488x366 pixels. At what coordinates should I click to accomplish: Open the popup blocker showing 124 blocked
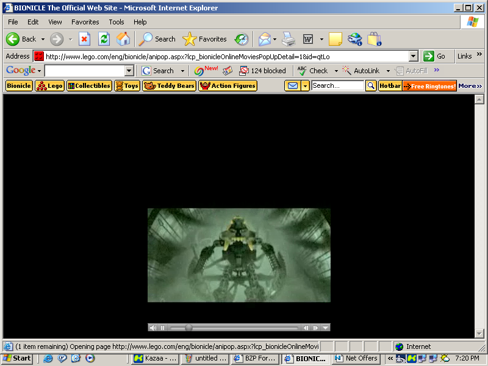pos(262,70)
